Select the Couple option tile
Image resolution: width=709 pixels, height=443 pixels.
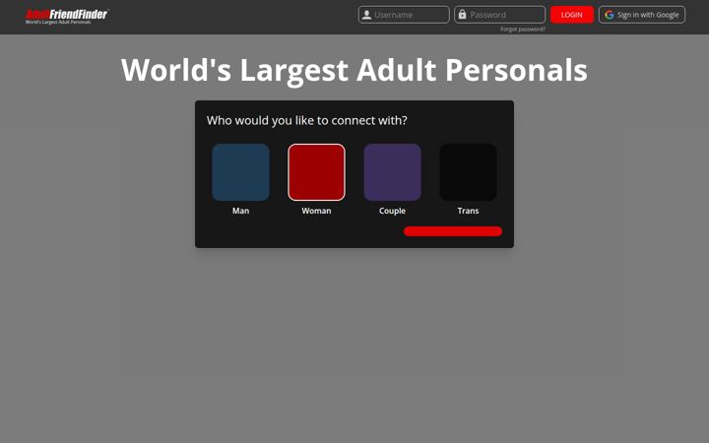tap(393, 172)
